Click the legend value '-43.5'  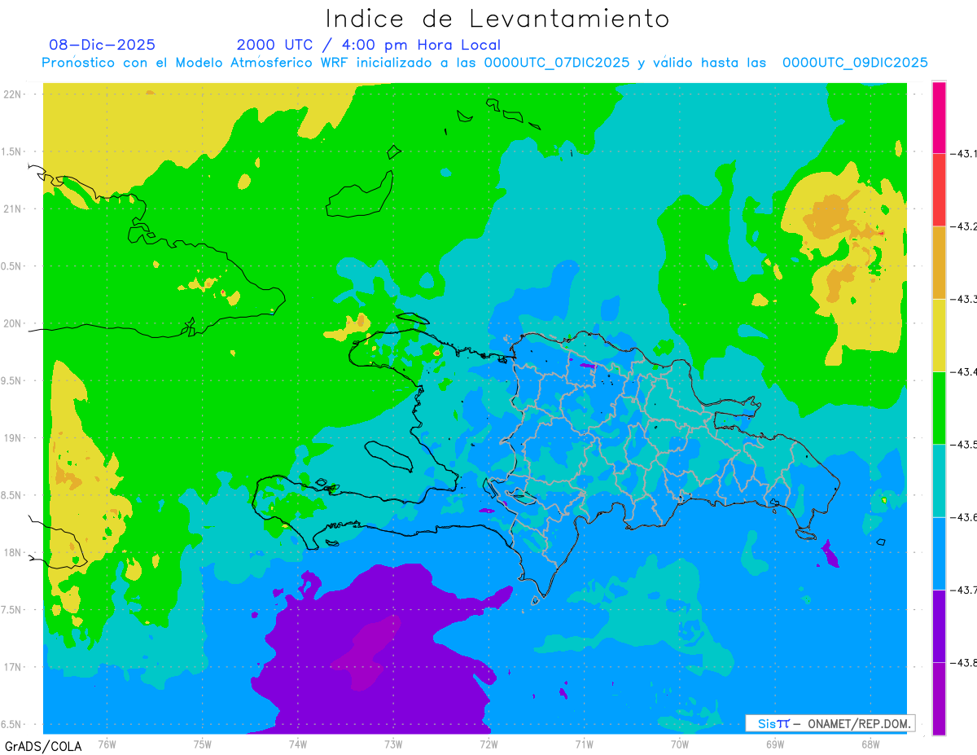tap(963, 444)
